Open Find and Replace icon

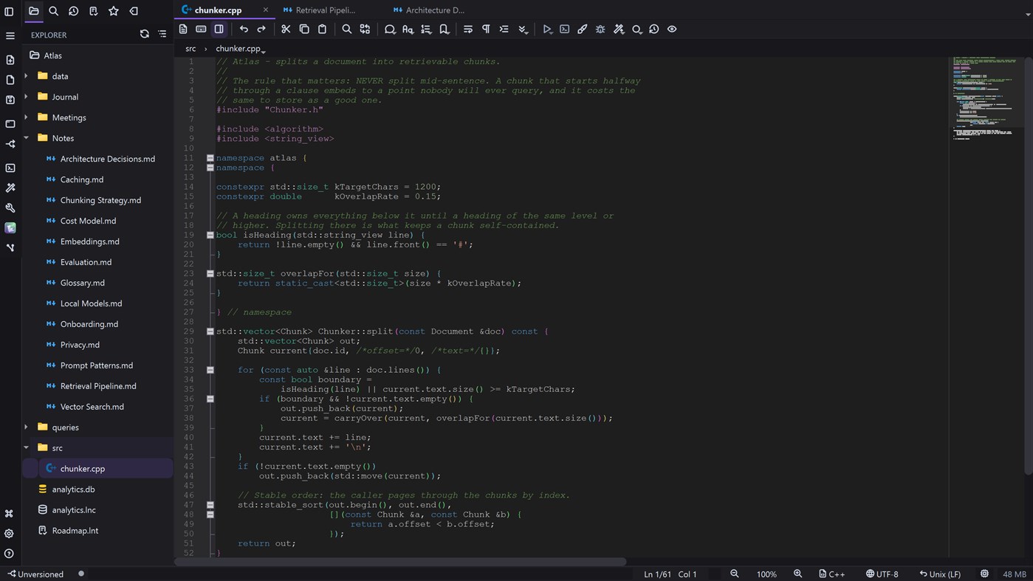(x=365, y=30)
